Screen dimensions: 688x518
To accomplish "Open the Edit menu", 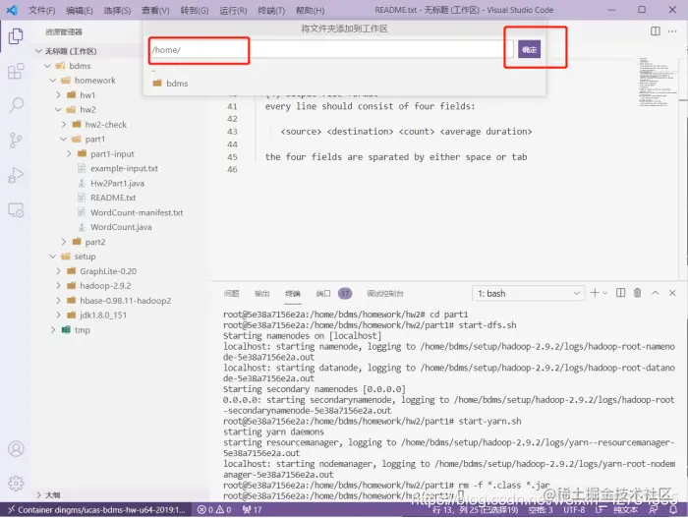I will [x=79, y=10].
